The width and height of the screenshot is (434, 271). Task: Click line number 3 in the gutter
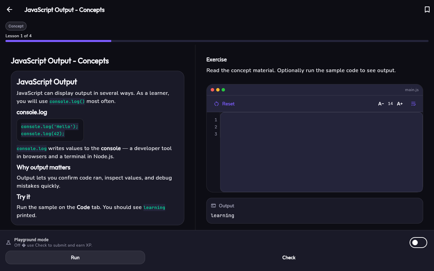click(x=216, y=134)
